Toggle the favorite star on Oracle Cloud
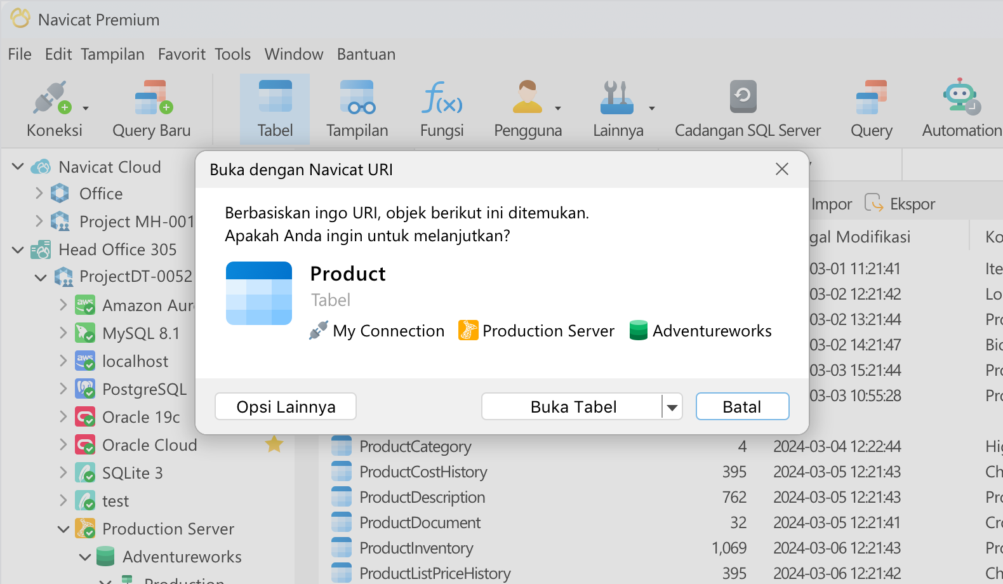1003x584 pixels. tap(274, 444)
